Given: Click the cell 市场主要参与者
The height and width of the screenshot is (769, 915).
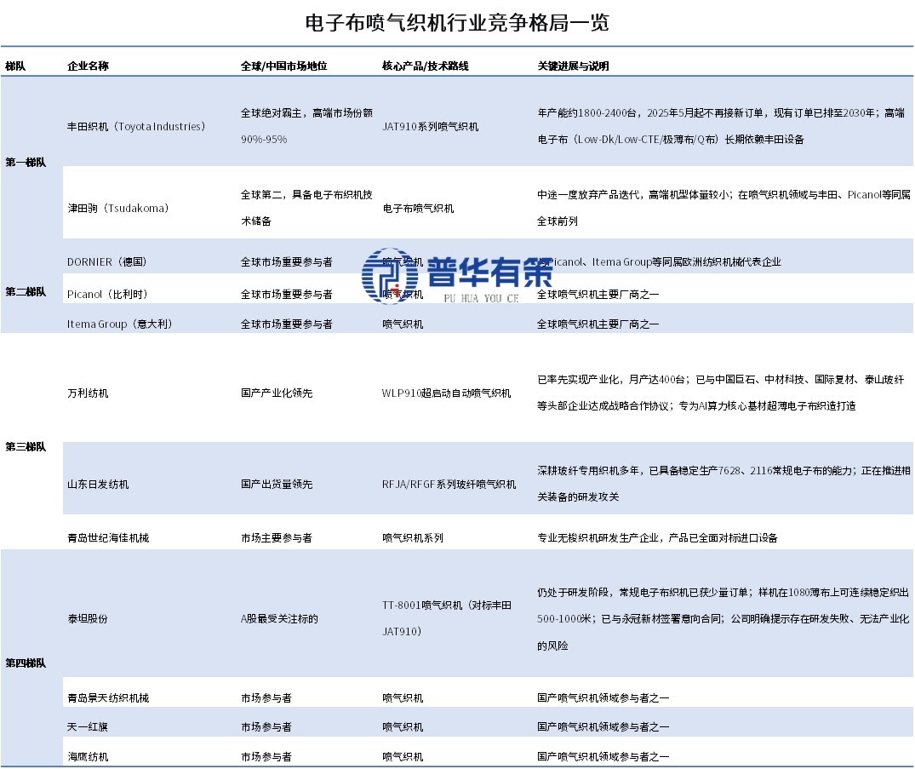Looking at the screenshot, I should (277, 537).
